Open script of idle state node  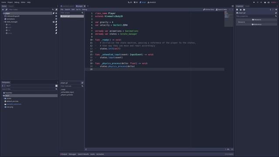tap(56, 24)
